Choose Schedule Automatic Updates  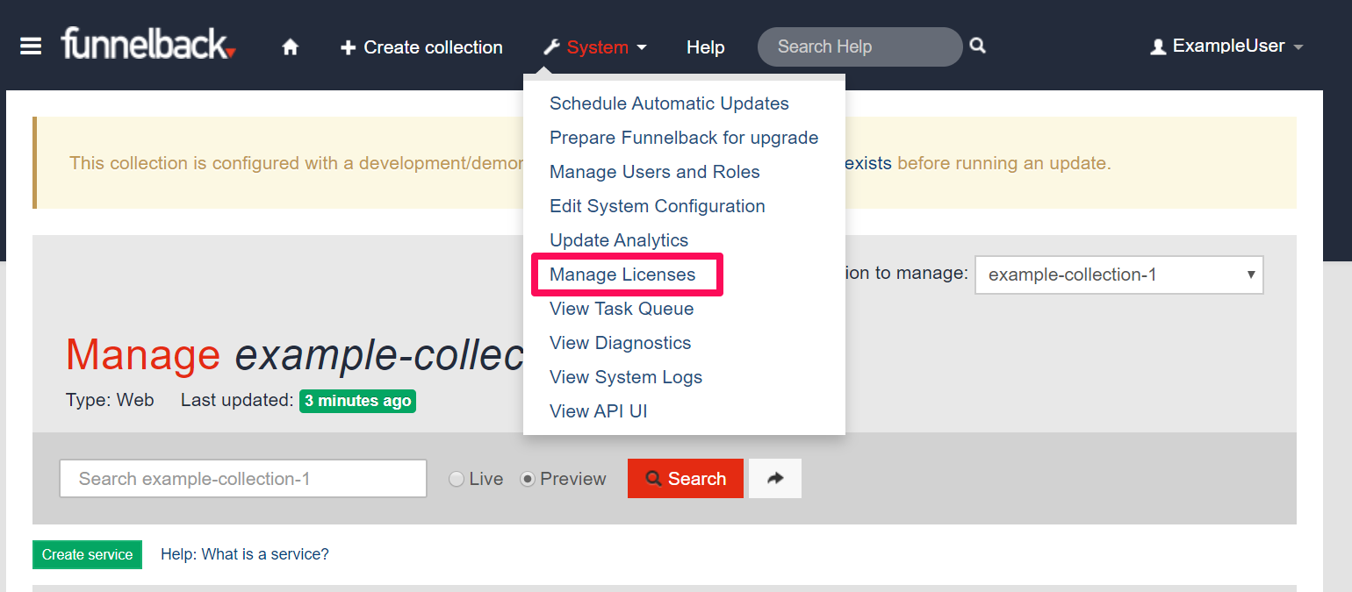point(669,103)
